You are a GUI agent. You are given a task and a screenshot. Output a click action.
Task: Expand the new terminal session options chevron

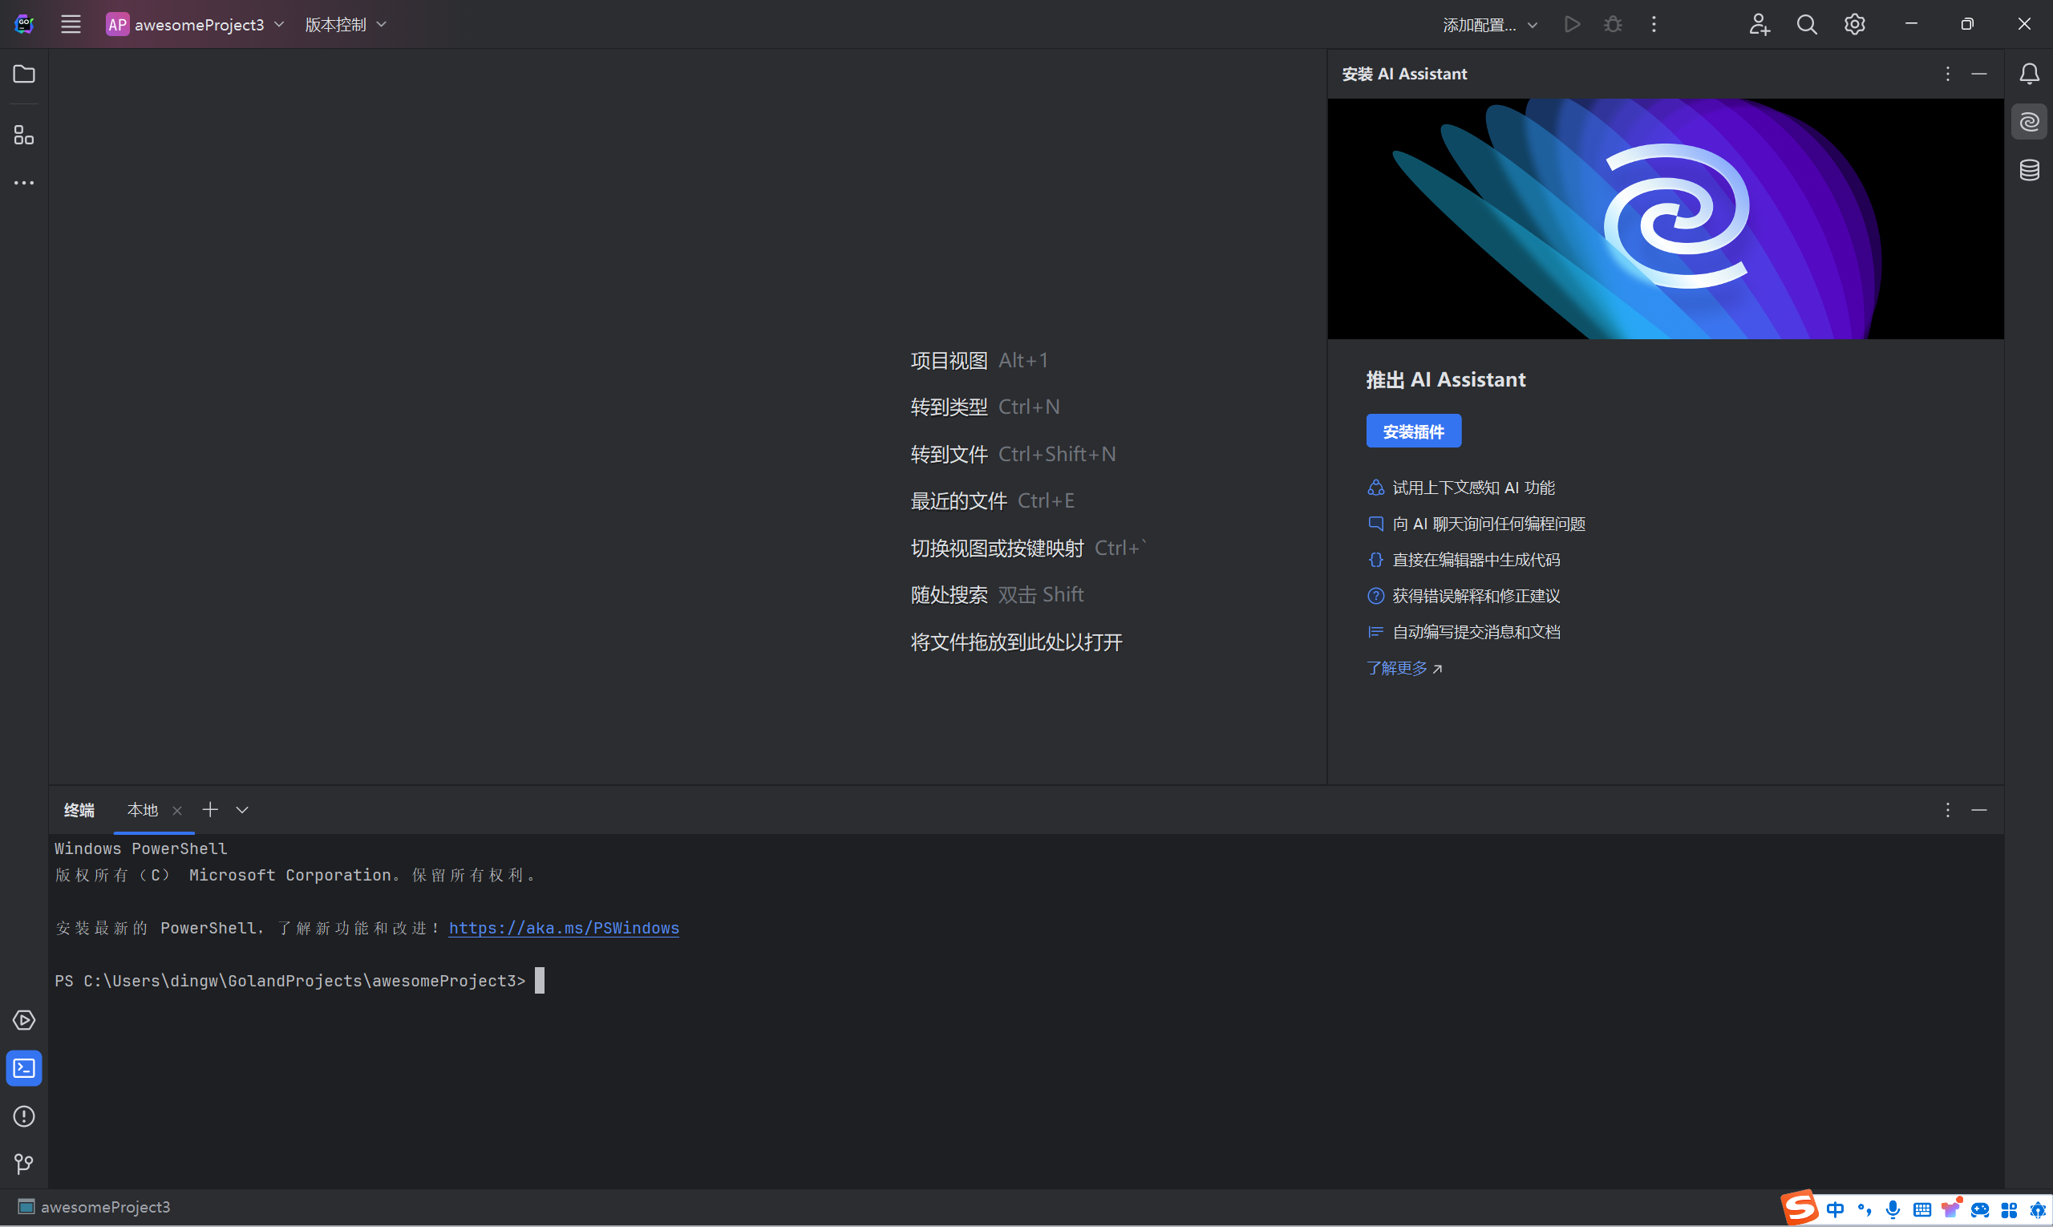[242, 810]
